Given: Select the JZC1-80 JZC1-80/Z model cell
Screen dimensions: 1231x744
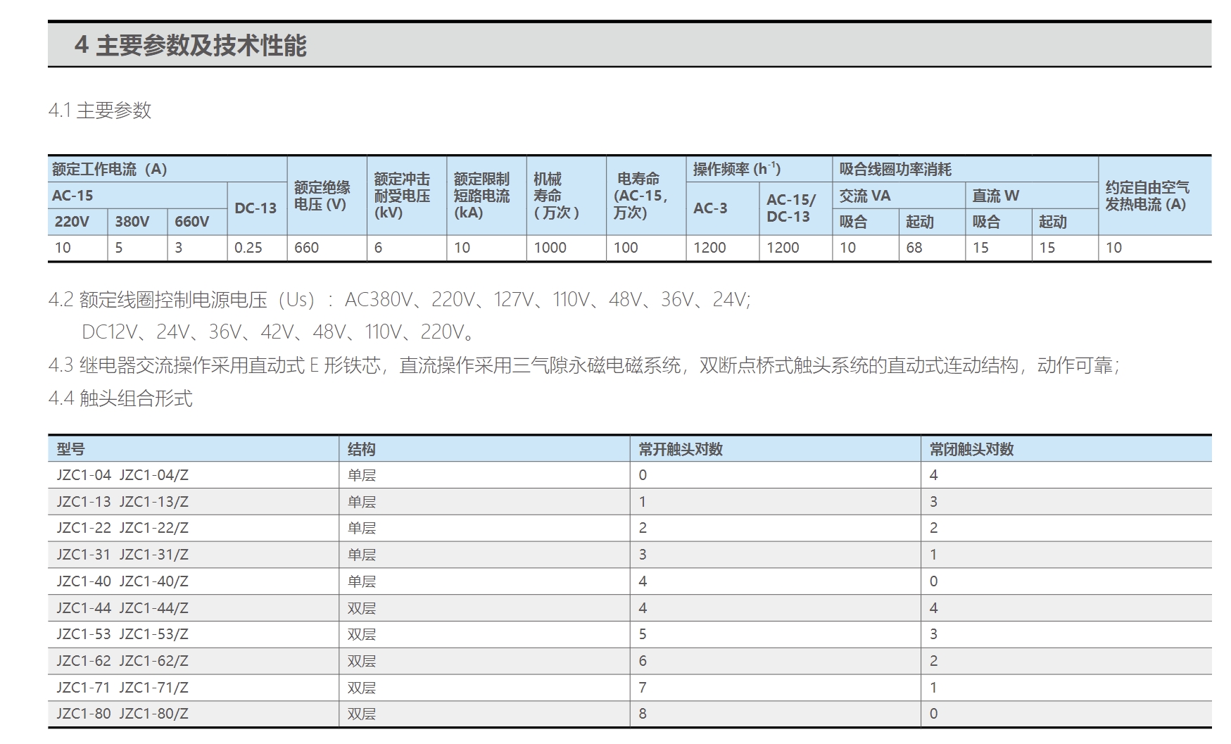Looking at the screenshot, I should (x=123, y=714).
